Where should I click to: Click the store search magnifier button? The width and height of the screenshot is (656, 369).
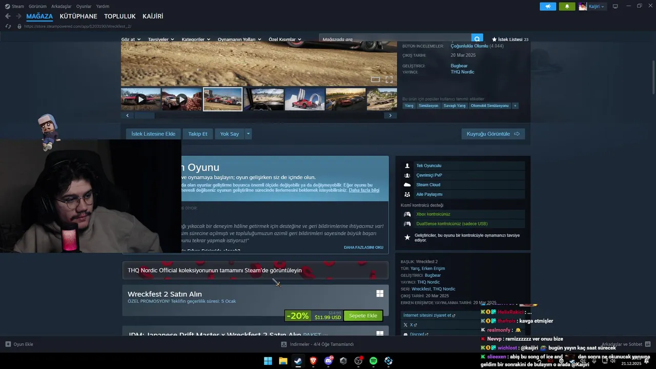pyautogui.click(x=477, y=39)
